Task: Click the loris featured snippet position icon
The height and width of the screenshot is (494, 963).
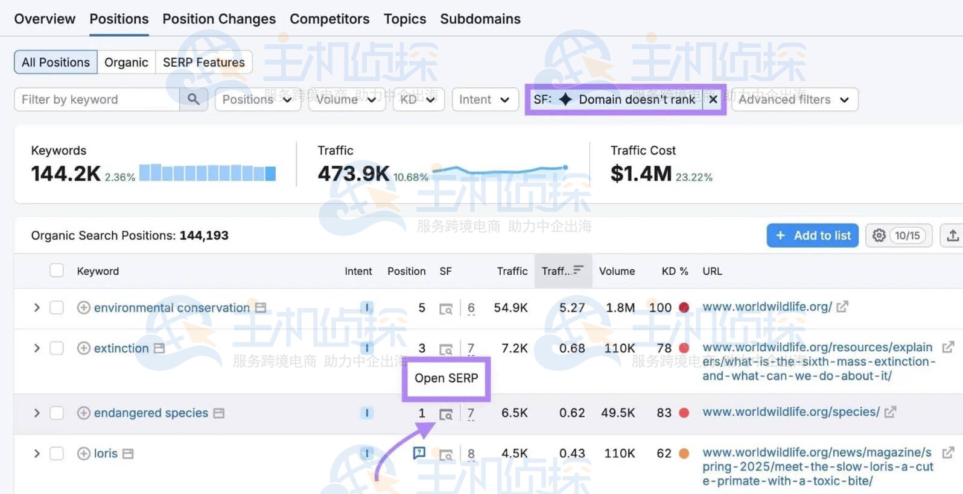Action: (x=419, y=453)
